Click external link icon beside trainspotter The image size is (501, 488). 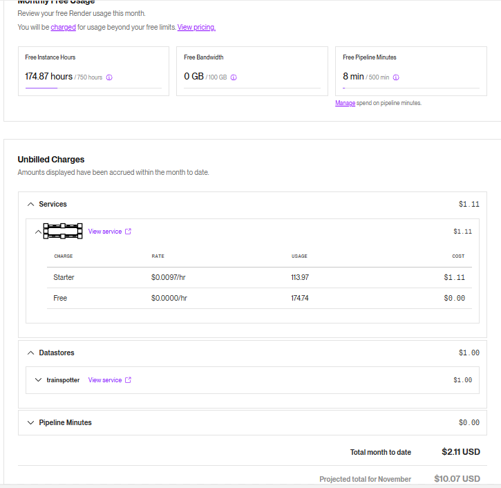(x=128, y=380)
